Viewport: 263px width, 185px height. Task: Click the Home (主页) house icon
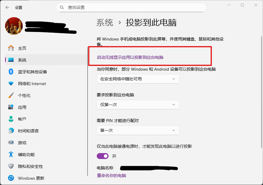11,48
